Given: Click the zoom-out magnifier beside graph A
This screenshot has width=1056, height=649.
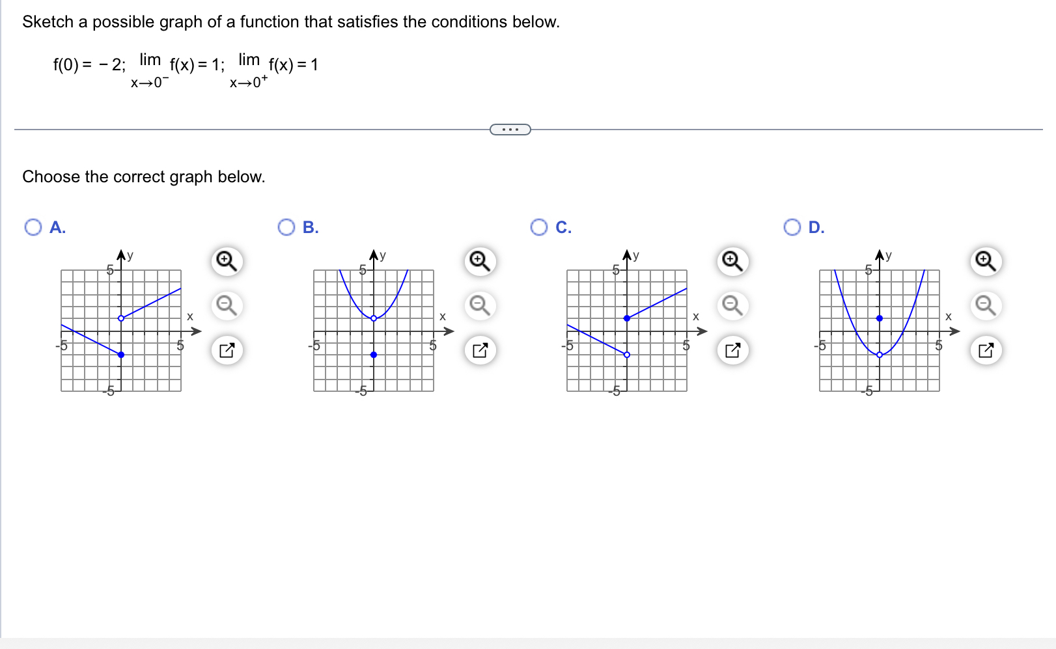Looking at the screenshot, I should [227, 305].
